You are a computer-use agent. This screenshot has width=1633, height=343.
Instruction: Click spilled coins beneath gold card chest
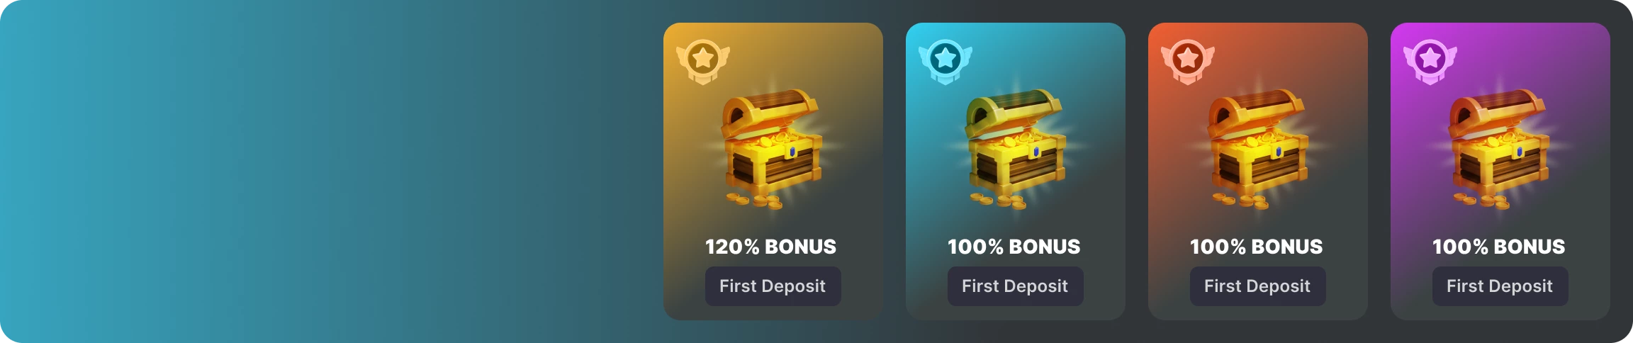pos(754,201)
